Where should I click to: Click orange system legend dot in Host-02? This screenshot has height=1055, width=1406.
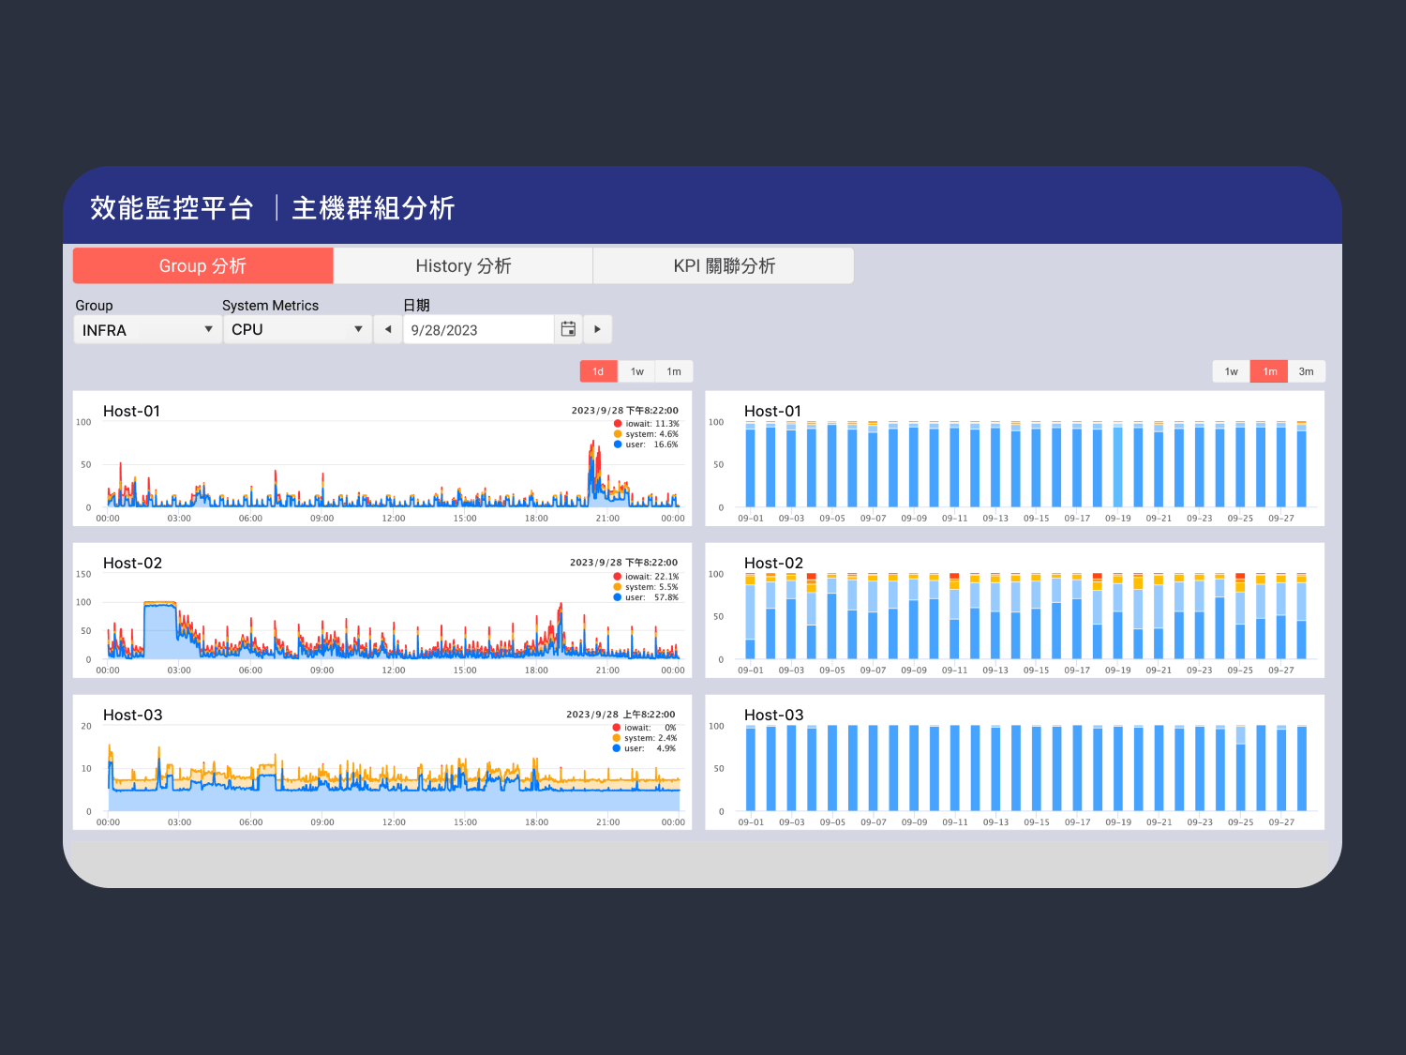618,587
